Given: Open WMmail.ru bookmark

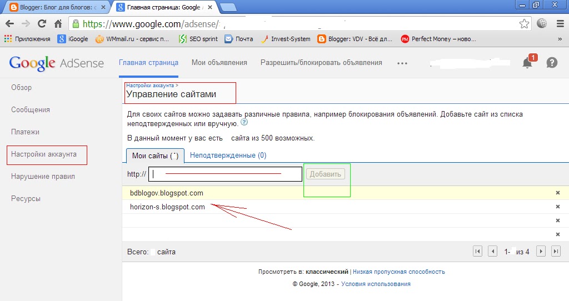Looking at the screenshot, I should tap(132, 39).
